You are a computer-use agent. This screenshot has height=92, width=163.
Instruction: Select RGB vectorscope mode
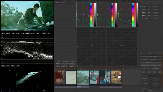(x=3, y=66)
